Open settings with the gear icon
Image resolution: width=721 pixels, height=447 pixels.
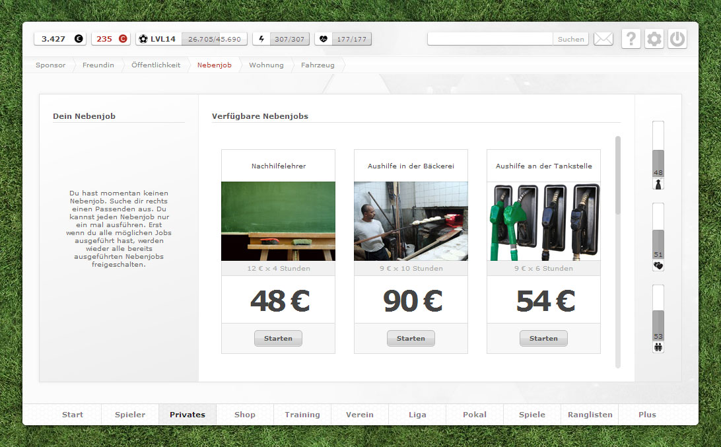(654, 39)
